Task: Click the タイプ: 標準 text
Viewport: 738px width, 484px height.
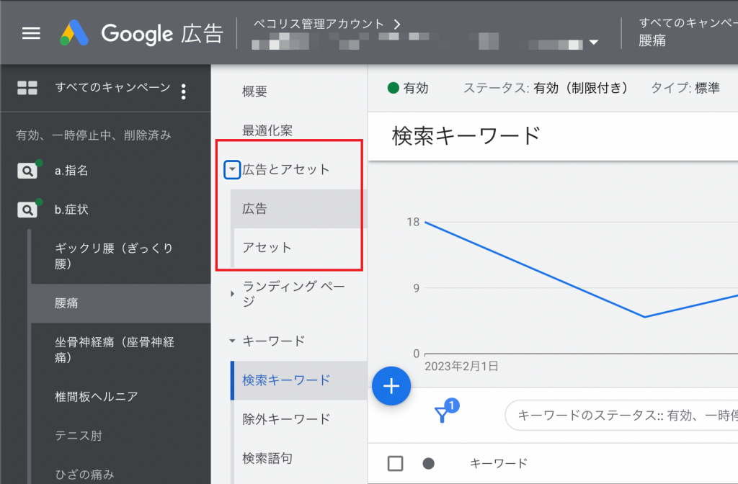Action: pyautogui.click(x=686, y=88)
